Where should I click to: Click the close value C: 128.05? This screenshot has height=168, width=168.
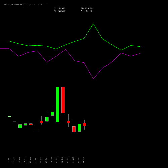tap(59, 9)
